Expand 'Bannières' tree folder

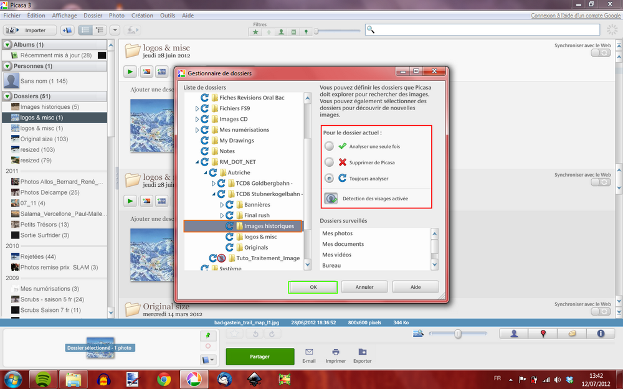222,205
